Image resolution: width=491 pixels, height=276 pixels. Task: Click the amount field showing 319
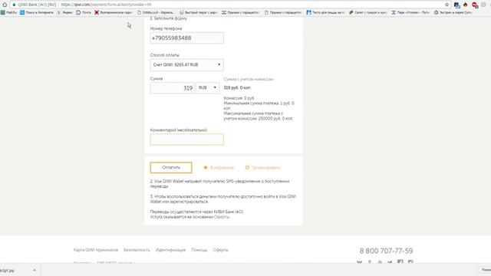172,88
